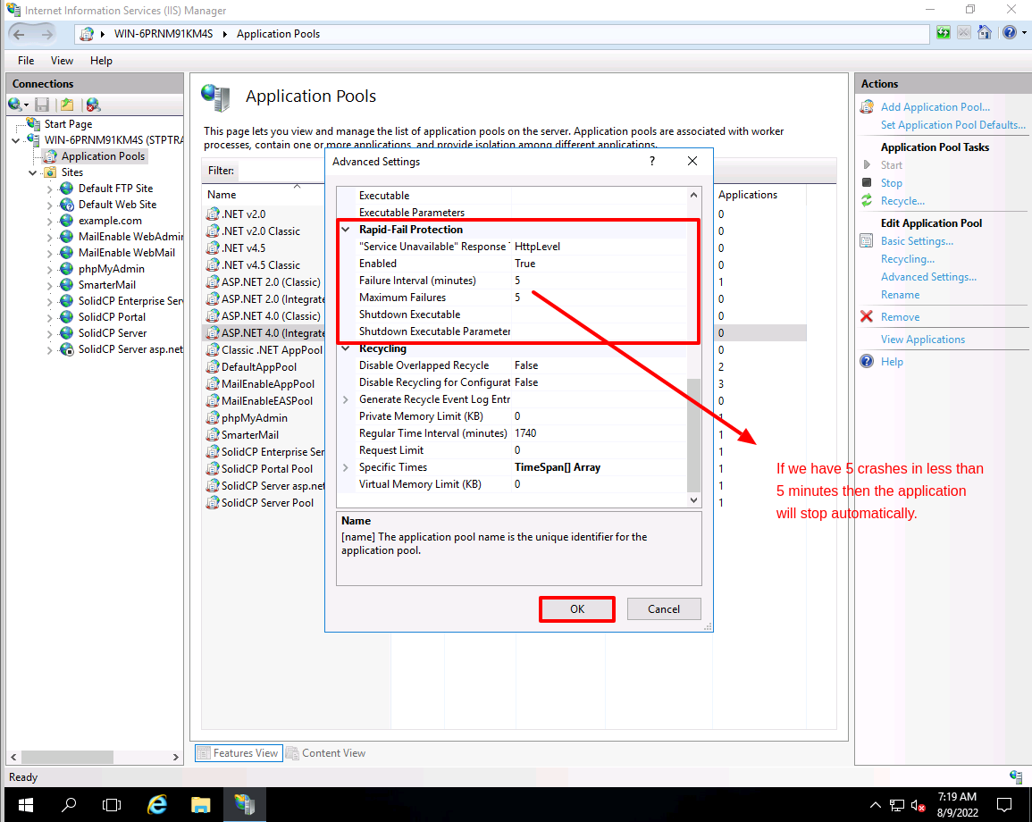
Task: Open the help icon in address bar
Action: [1010, 33]
